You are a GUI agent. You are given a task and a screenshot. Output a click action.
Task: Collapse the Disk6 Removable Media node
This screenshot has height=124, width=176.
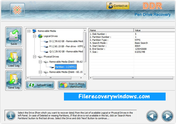click(40, 72)
